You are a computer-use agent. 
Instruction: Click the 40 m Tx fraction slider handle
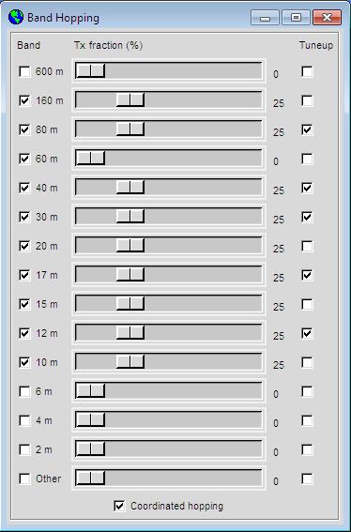[130, 188]
